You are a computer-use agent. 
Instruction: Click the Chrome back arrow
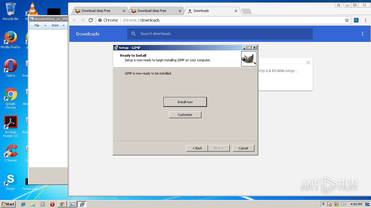(74, 20)
